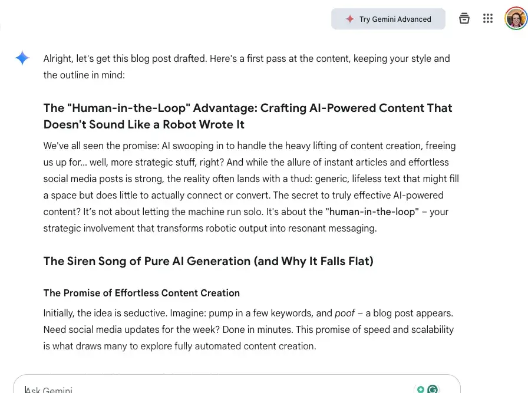The width and height of the screenshot is (528, 393).
Task: Click the "Siren Song of Pure AI Generation" heading
Action: [x=208, y=261]
